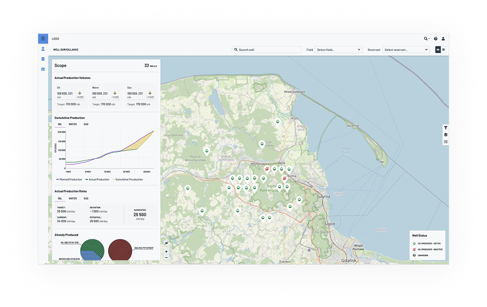Click the Water volume down arrow
Viewport: 487px width, 307px height.
click(x=115, y=93)
